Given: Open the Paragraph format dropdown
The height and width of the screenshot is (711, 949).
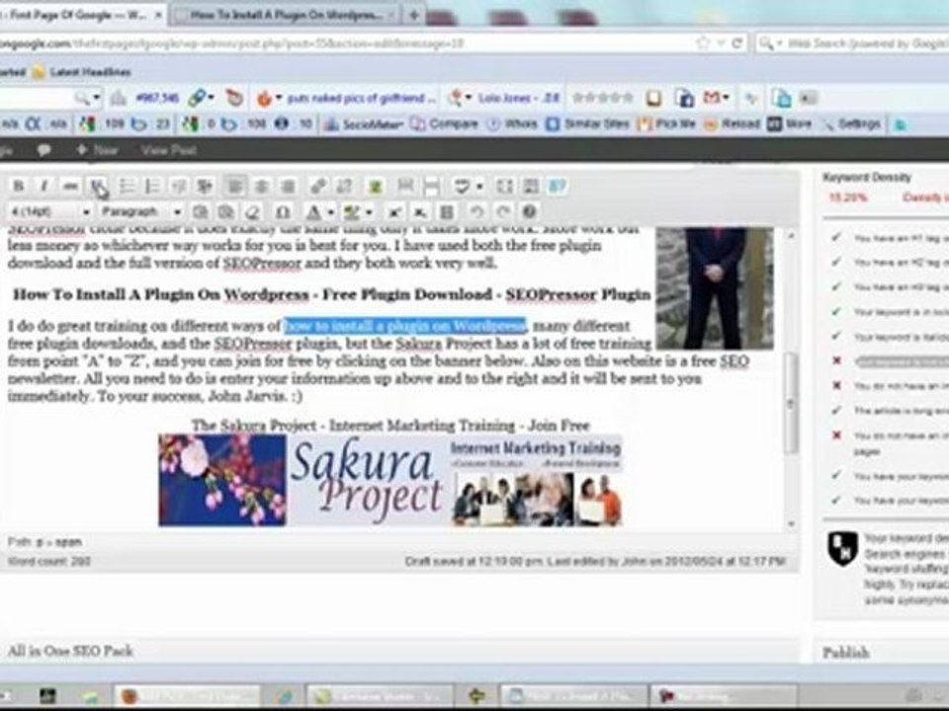Looking at the screenshot, I should [140, 212].
